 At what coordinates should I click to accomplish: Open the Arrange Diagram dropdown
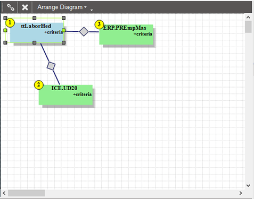click(x=62, y=7)
